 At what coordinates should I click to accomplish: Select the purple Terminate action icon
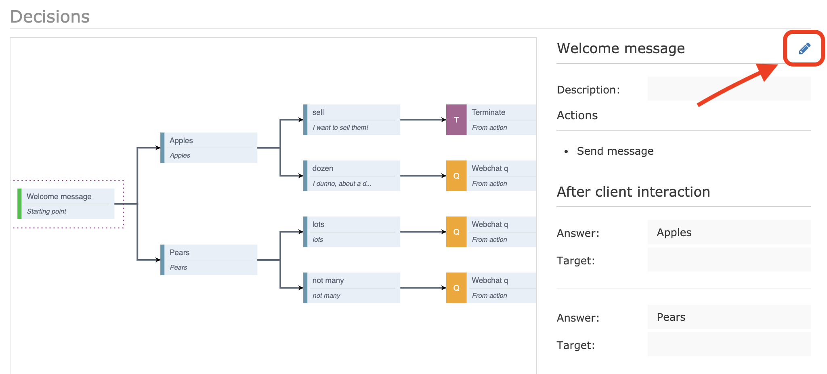(x=456, y=119)
